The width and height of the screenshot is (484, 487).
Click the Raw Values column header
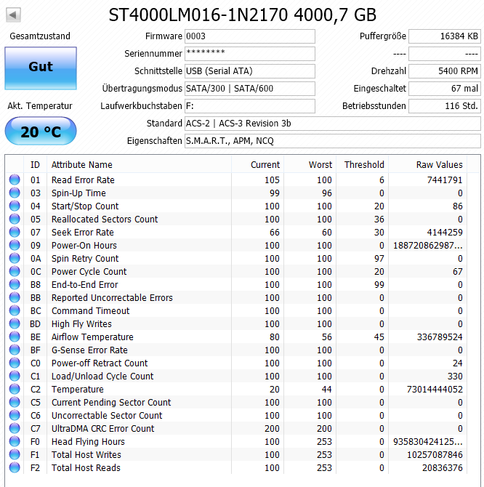point(427,164)
